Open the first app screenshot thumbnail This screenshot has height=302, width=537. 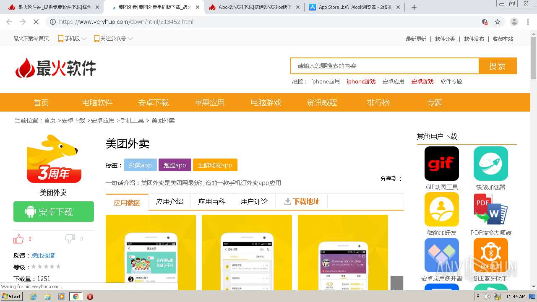tap(151, 253)
